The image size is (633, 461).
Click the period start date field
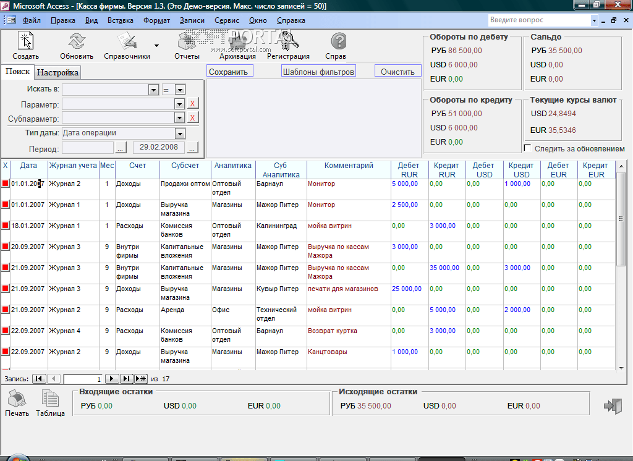tap(88, 148)
